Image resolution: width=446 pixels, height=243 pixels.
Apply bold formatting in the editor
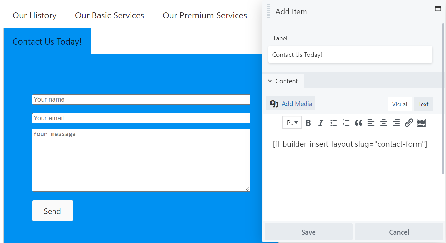[x=308, y=123]
